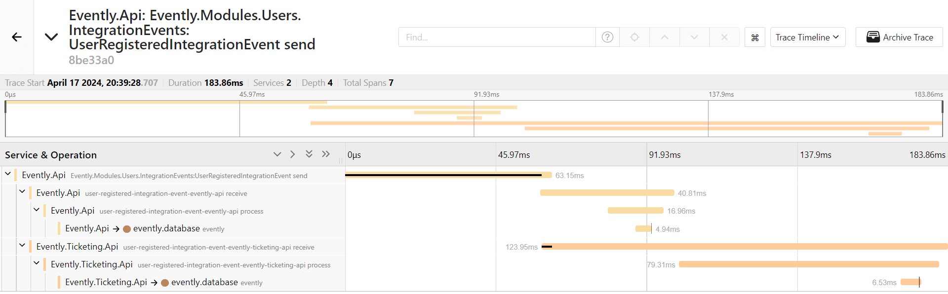Click the back arrow icon

pyautogui.click(x=17, y=37)
